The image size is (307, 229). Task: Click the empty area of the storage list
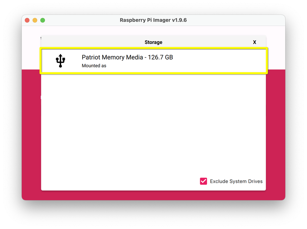(x=153, y=123)
